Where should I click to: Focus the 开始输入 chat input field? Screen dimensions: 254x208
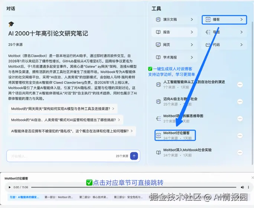tap(73, 156)
